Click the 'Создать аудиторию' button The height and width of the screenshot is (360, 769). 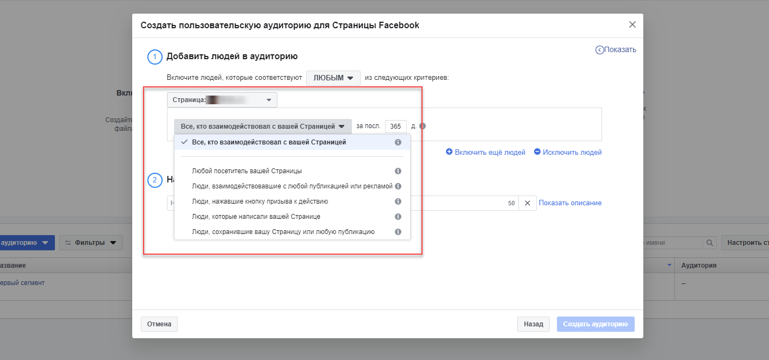click(x=596, y=324)
